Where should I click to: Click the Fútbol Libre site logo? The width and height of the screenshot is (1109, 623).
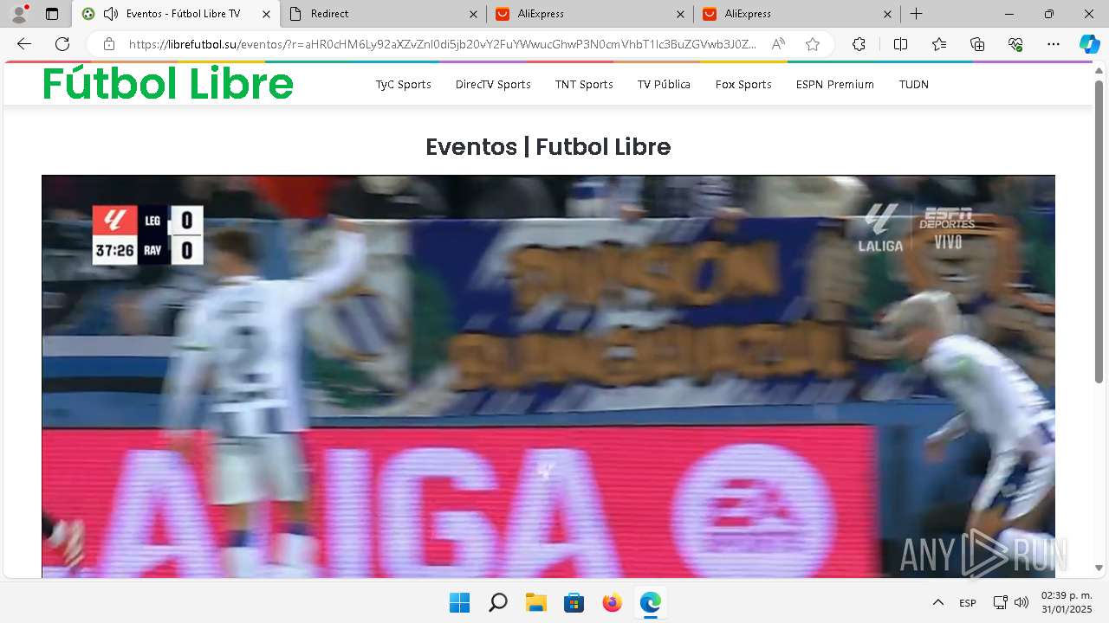coord(168,84)
